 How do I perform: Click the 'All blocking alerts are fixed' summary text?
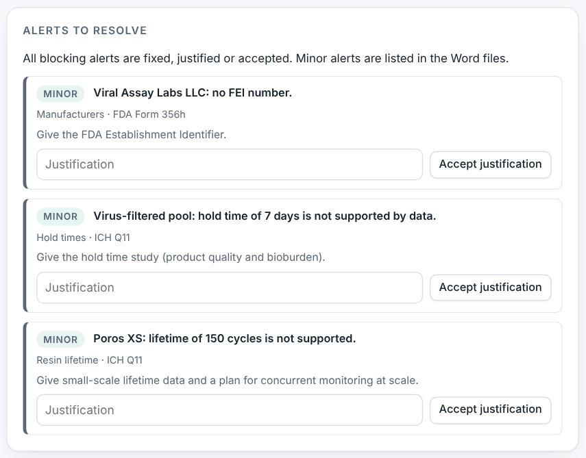click(266, 59)
